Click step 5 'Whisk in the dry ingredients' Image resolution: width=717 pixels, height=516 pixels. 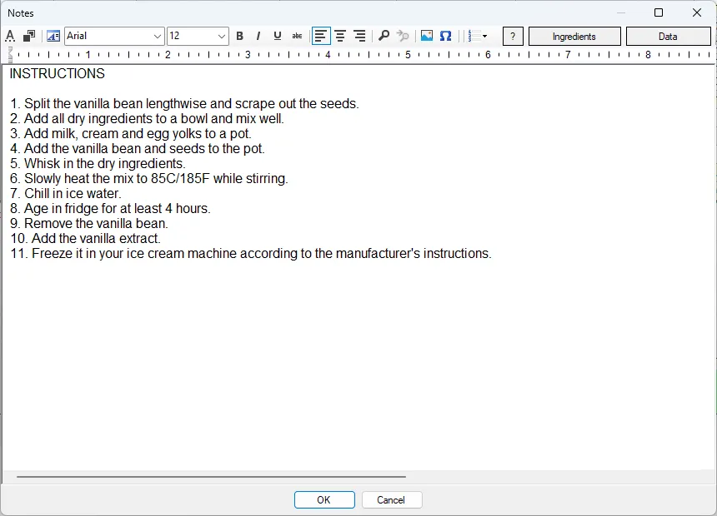click(x=98, y=163)
